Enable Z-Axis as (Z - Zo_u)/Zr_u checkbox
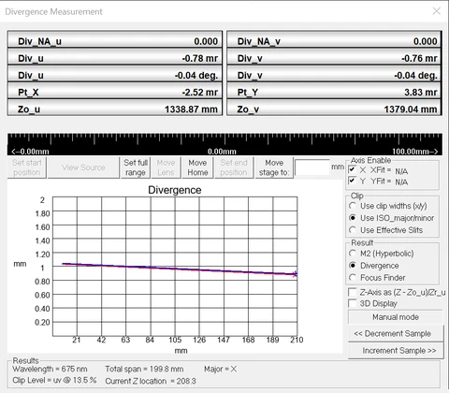The height and width of the screenshot is (393, 449). click(353, 292)
